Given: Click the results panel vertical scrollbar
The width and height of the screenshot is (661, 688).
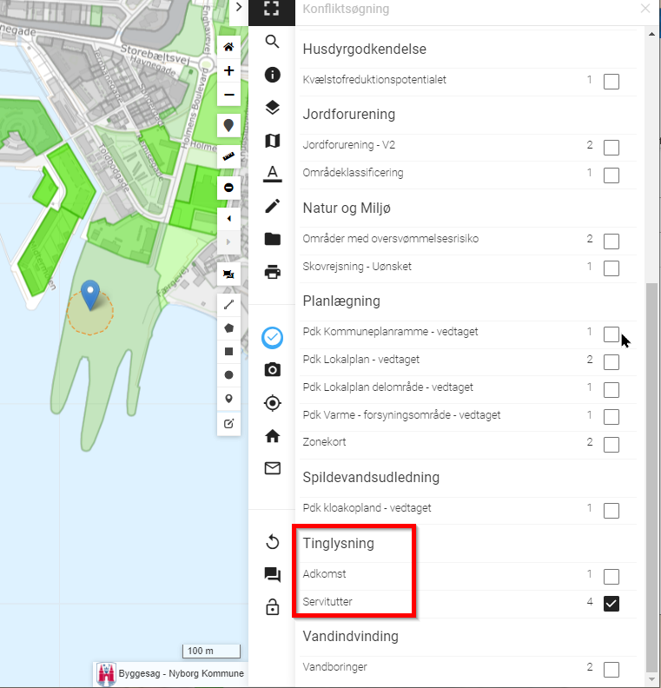Looking at the screenshot, I should click(651, 478).
